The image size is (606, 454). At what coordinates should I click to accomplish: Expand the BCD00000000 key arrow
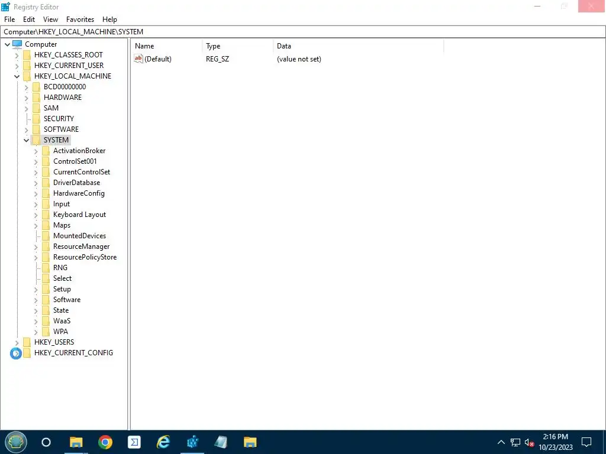pos(26,87)
